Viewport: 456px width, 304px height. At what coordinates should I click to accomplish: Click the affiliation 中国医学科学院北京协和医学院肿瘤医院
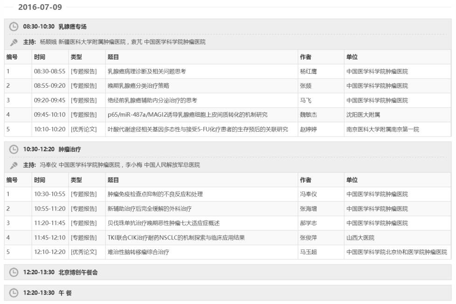pos(397,252)
